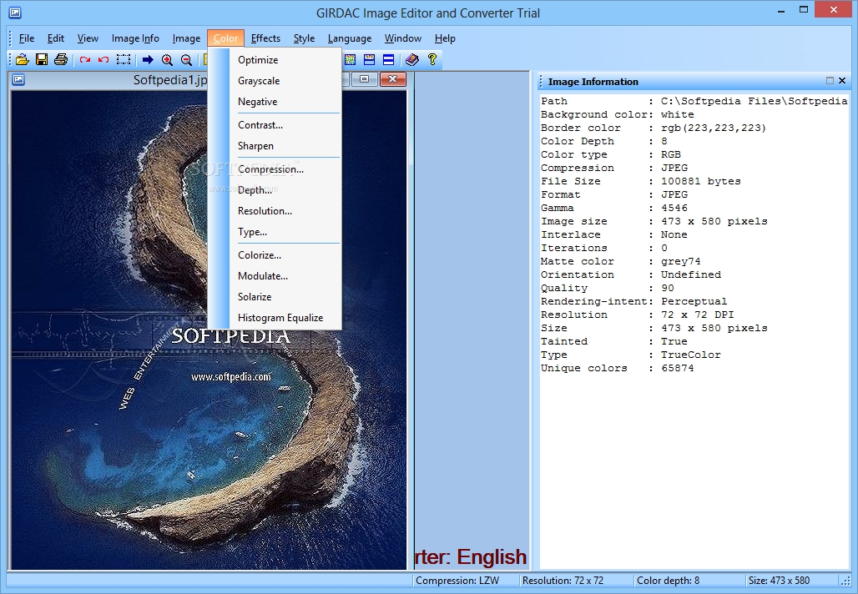The height and width of the screenshot is (594, 858).
Task: Select Sharpen in Color menu
Action: [x=275, y=146]
